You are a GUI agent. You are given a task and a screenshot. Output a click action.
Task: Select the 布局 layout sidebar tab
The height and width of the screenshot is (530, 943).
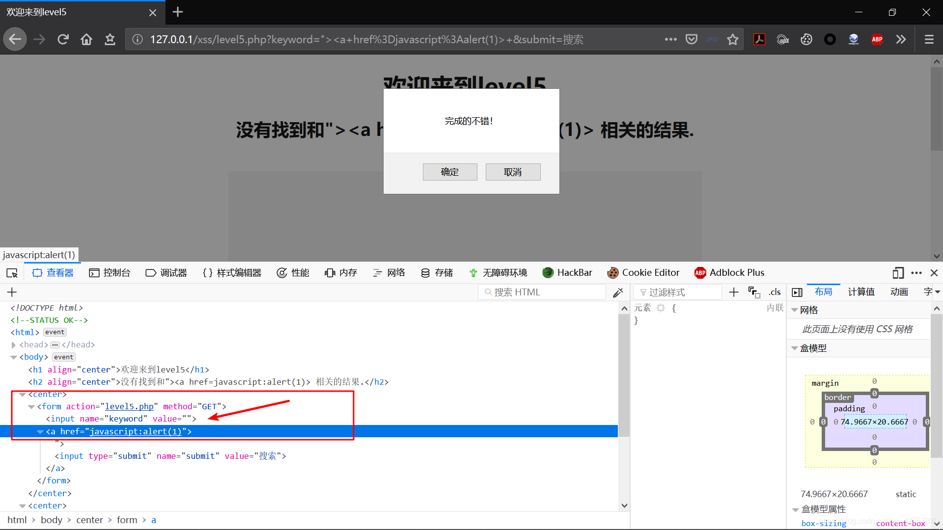point(824,292)
